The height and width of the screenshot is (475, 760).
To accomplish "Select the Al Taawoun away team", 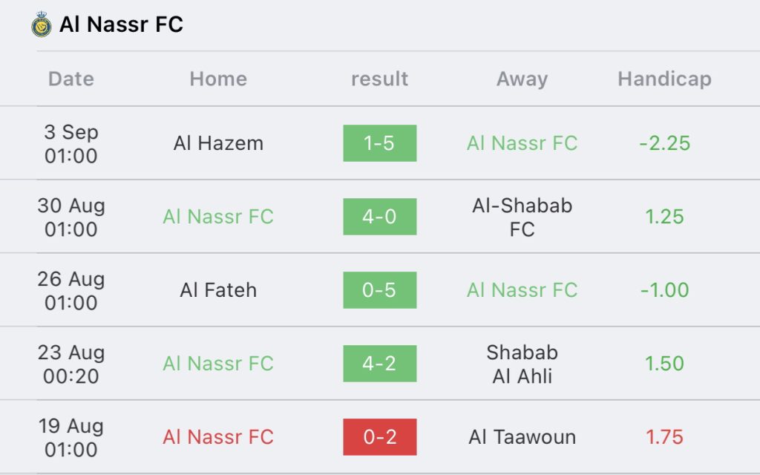I will click(522, 437).
